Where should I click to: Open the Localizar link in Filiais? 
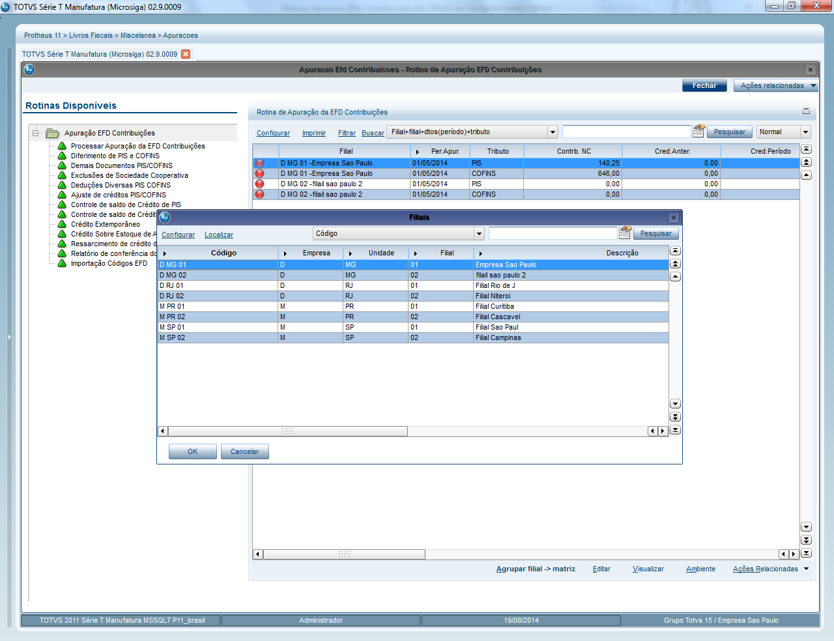pos(219,235)
